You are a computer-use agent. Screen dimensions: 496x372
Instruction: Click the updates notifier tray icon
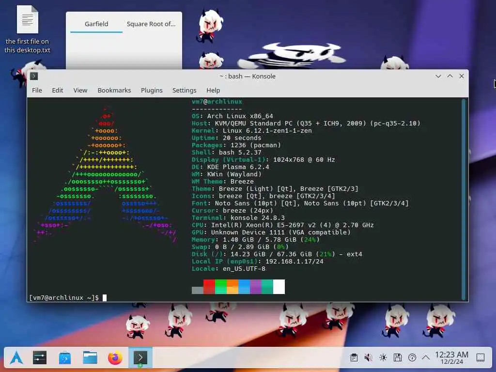point(412,358)
